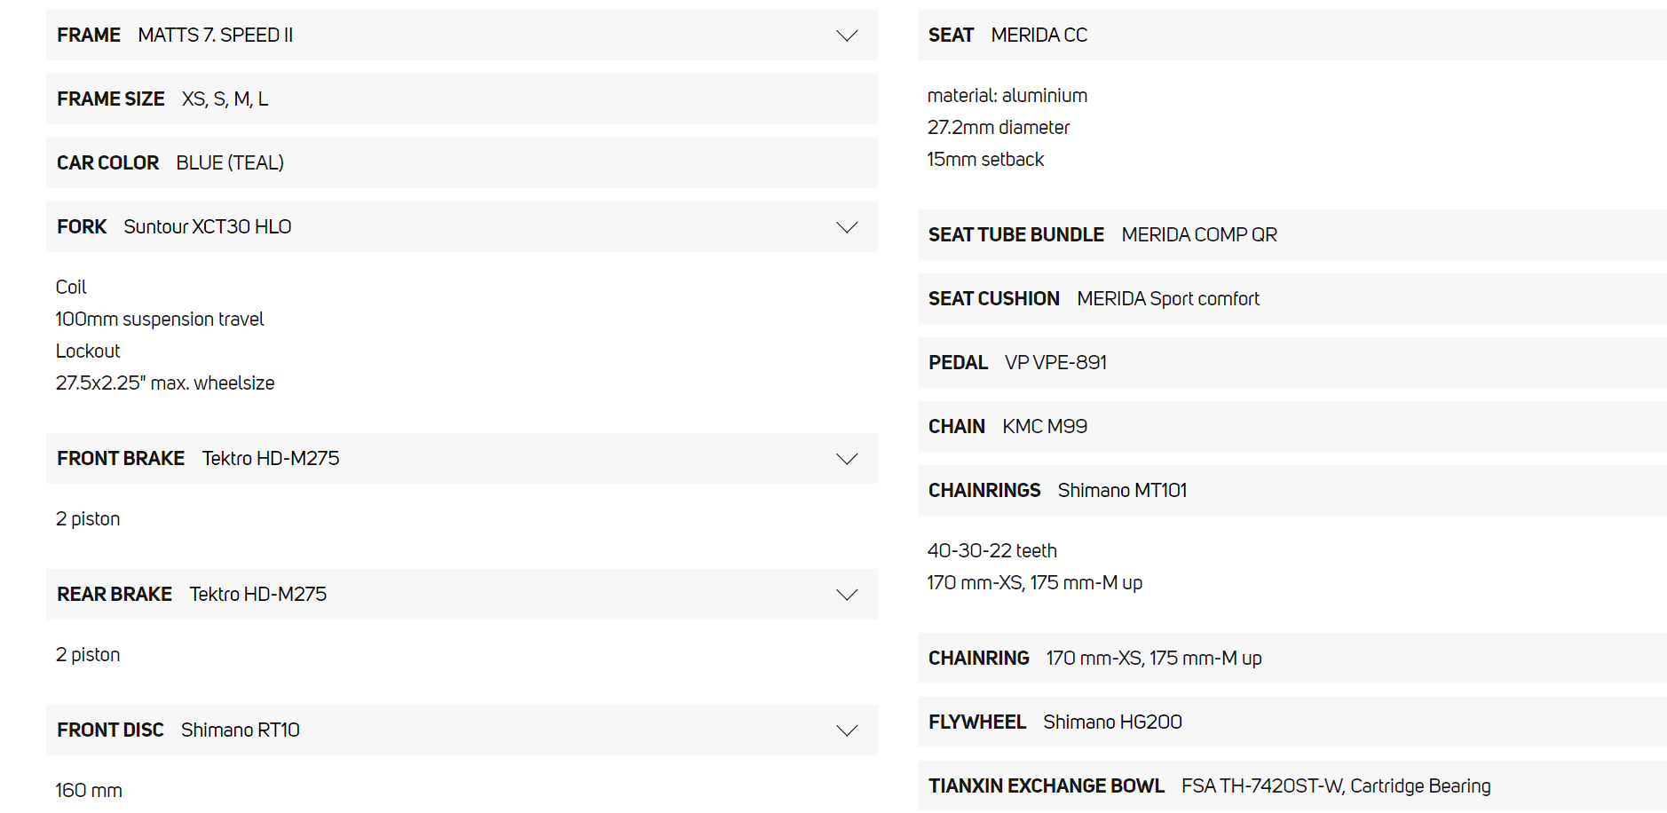Click the FRONT DISC Shimano RT10 text
The width and height of the screenshot is (1667, 813).
click(240, 730)
